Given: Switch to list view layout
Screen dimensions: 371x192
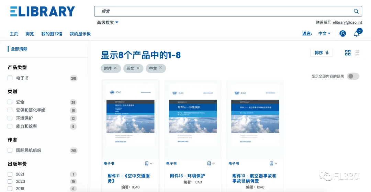Looking at the screenshot, I should 357,53.
